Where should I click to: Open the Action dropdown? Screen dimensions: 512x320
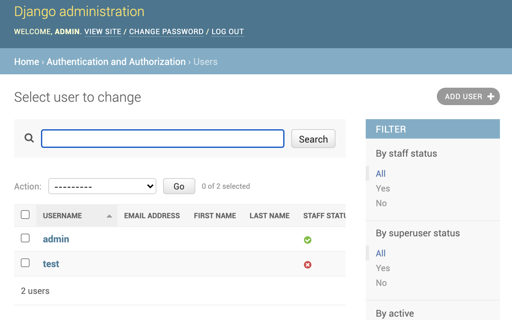(102, 186)
